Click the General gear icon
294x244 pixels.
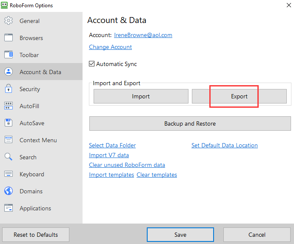9,21
